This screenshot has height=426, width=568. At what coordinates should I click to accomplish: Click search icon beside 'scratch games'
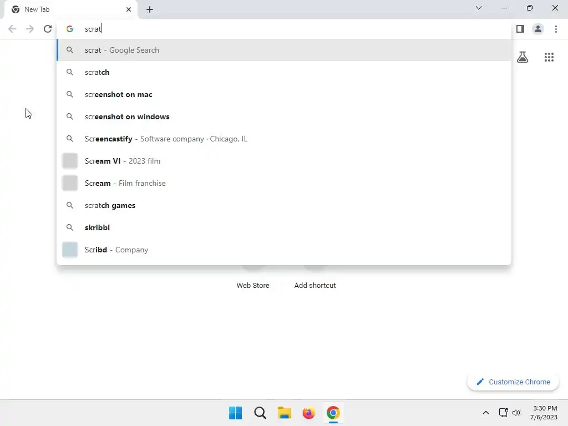point(70,205)
